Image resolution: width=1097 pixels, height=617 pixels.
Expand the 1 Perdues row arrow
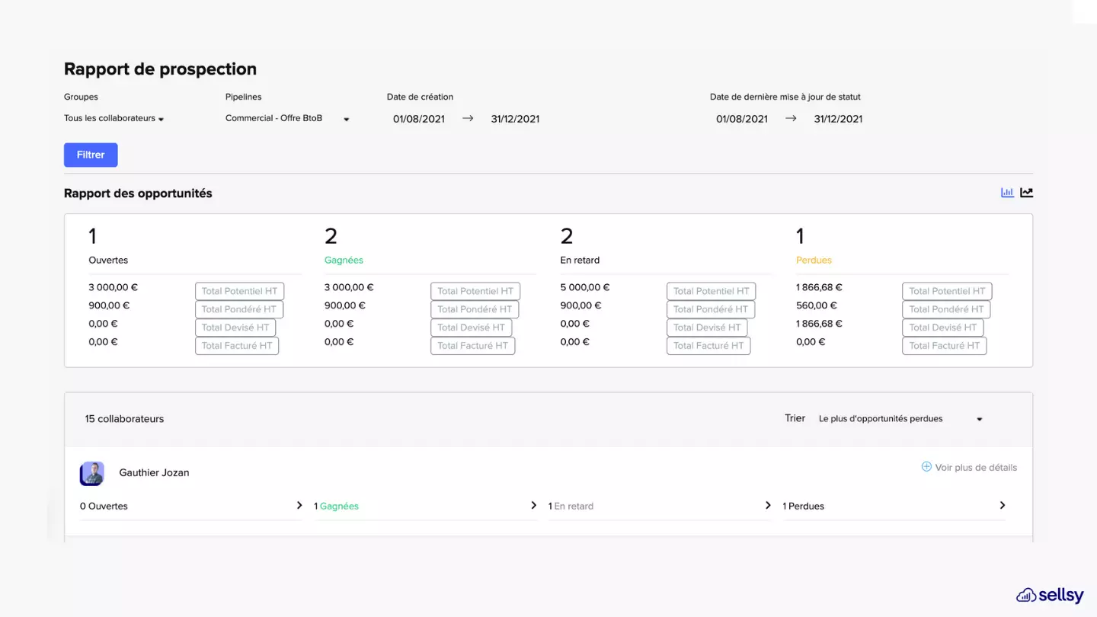pyautogui.click(x=1003, y=506)
